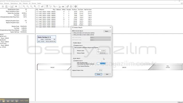Click the first disabled Stok dropdown
This screenshot has width=183, height=103.
100,37
